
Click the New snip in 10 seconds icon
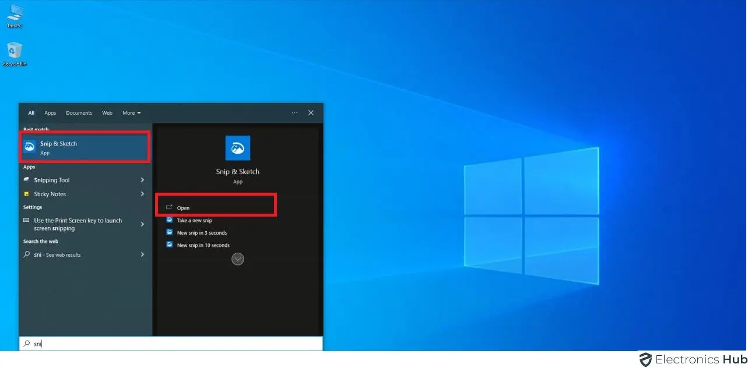(x=170, y=245)
